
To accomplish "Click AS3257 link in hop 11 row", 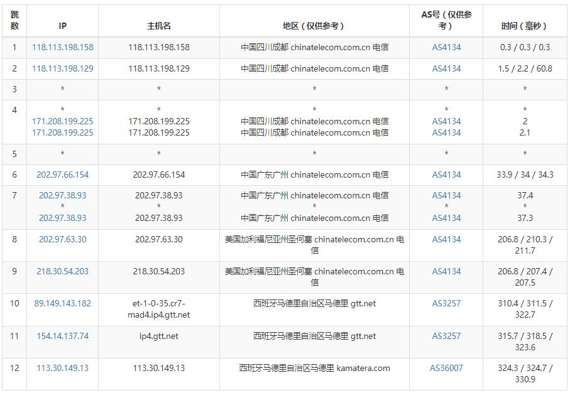I will tap(446, 336).
